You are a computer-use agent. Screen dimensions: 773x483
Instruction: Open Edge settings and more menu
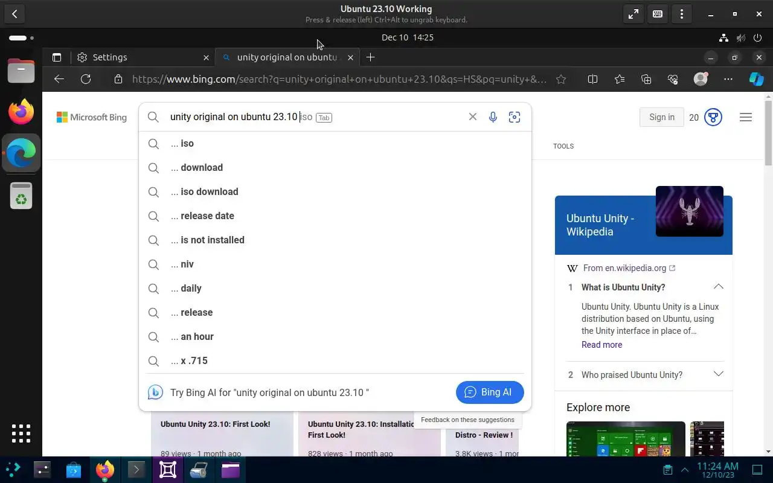728,79
